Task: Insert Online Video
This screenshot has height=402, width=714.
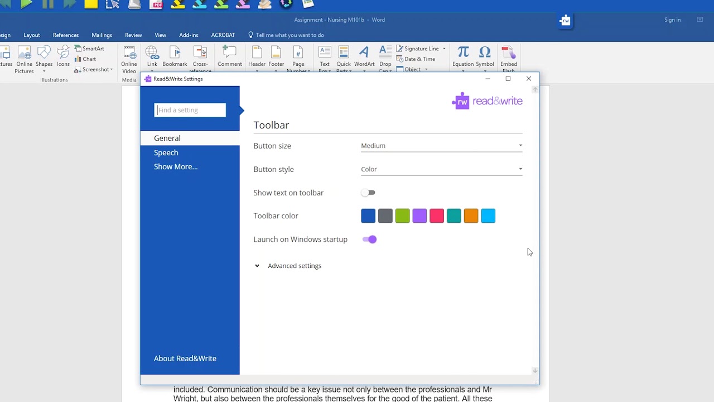Action: click(129, 60)
